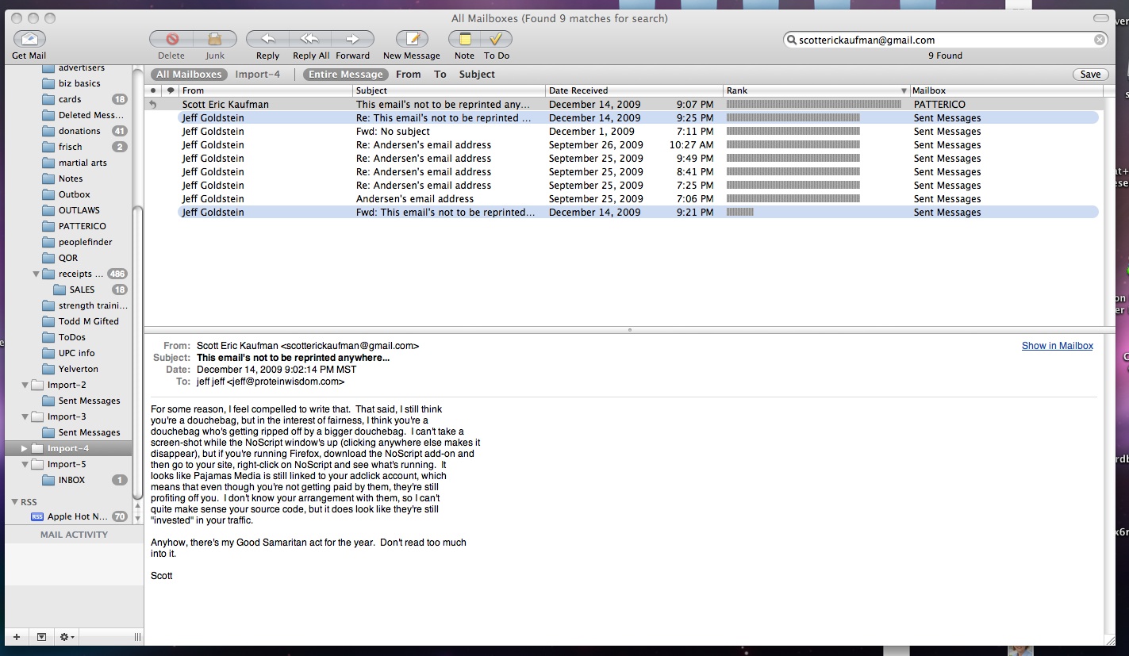The image size is (1129, 656).
Task: Create a new Note
Action: [464, 39]
